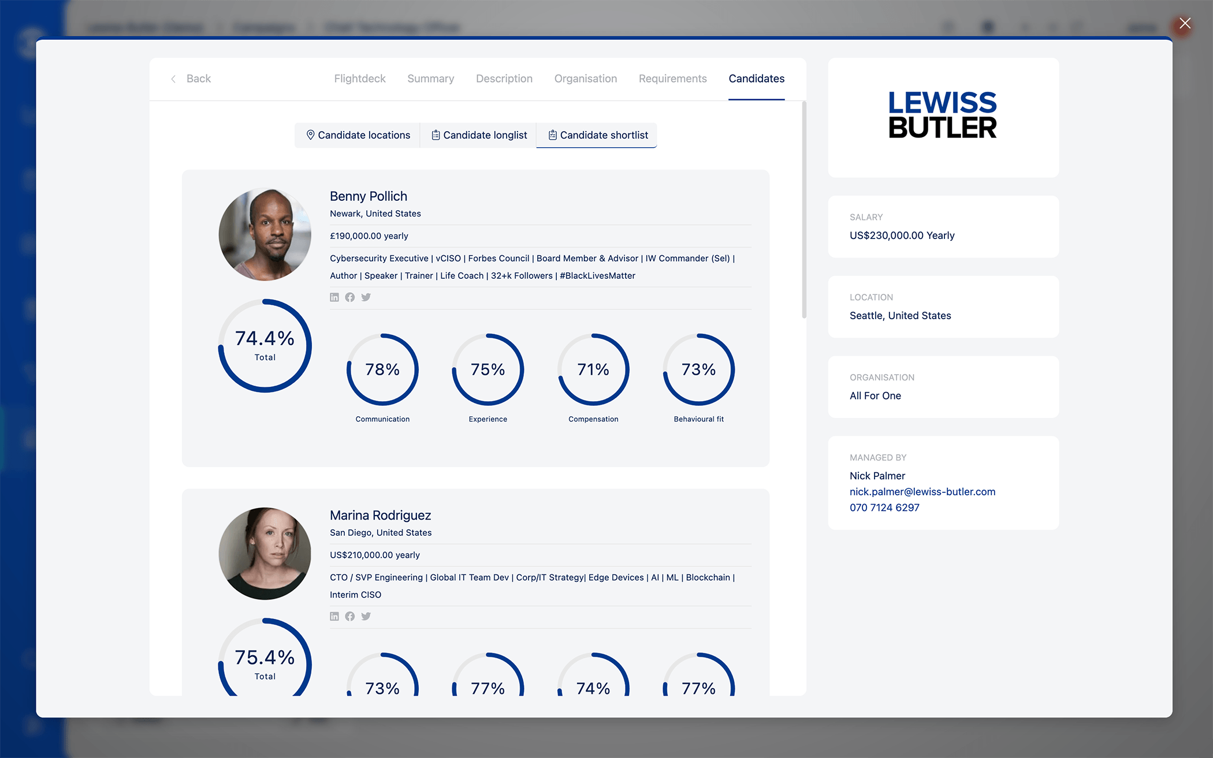This screenshot has height=758, width=1213.
Task: Open Benny Pollich's Twitter profile
Action: (x=366, y=297)
